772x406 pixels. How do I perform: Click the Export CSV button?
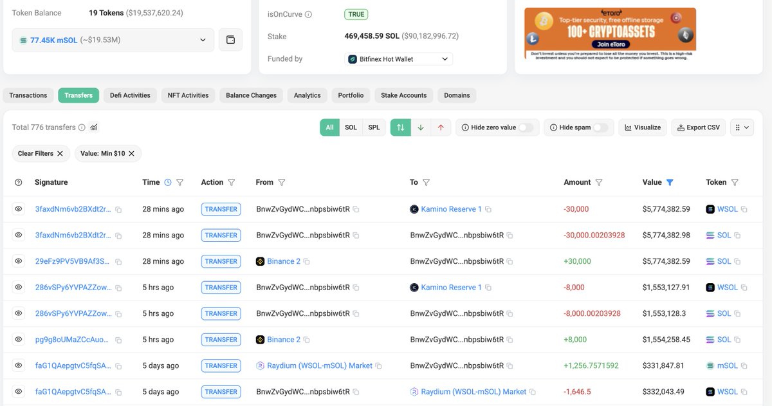click(x=699, y=127)
